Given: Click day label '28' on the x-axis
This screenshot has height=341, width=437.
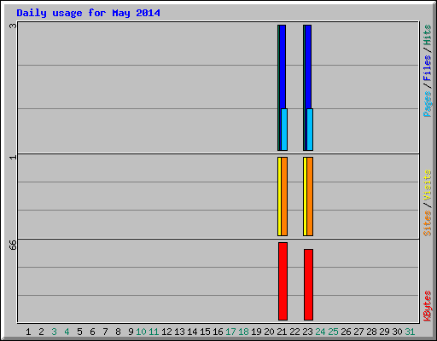Looking at the screenshot, I should (371, 332).
